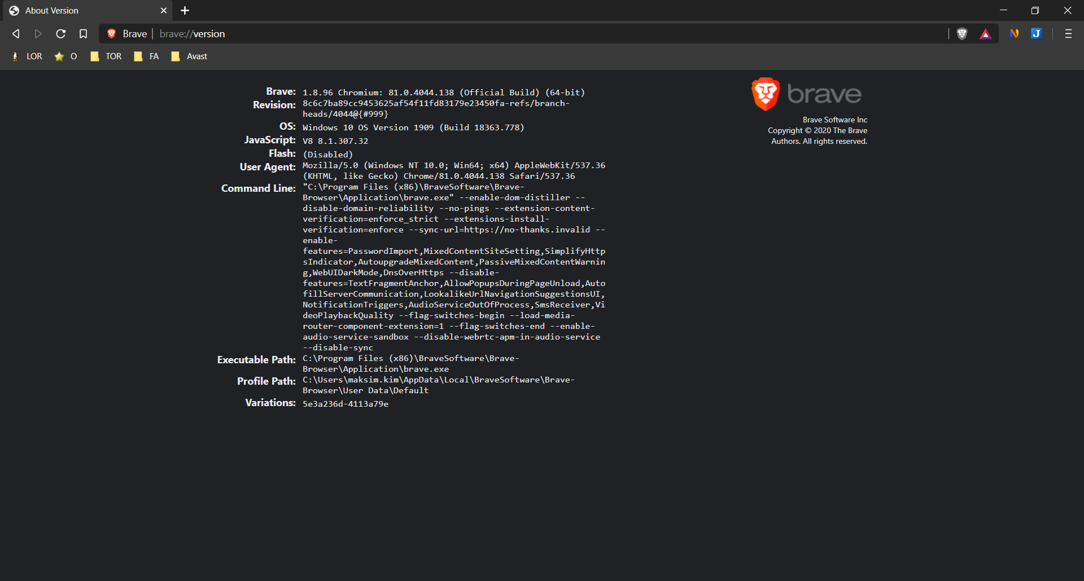Open the Brave main hamburger menu

[1068, 34]
